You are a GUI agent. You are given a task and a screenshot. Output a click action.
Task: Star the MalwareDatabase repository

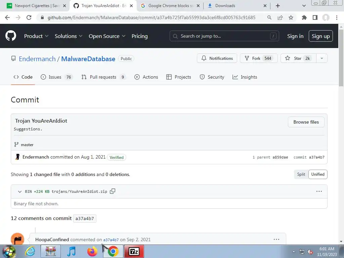pyautogui.click(x=298, y=58)
